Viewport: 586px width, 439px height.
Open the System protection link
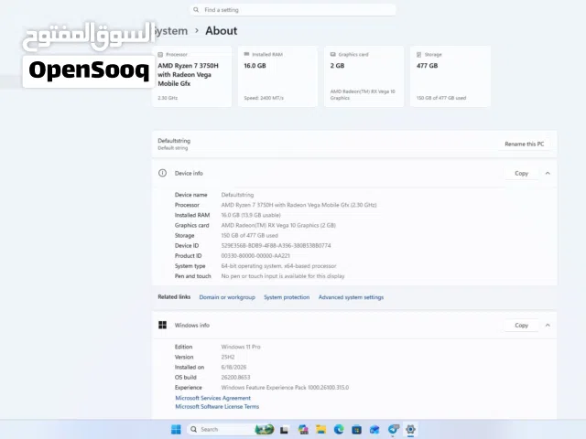coord(287,297)
